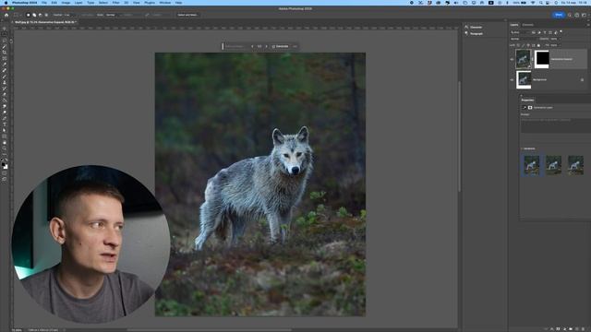Open the Layers panel menu

(588, 25)
